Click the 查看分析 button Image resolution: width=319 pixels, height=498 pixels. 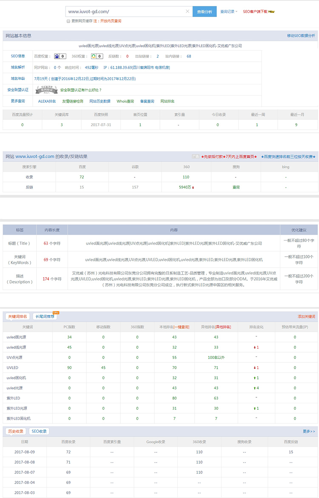click(204, 12)
